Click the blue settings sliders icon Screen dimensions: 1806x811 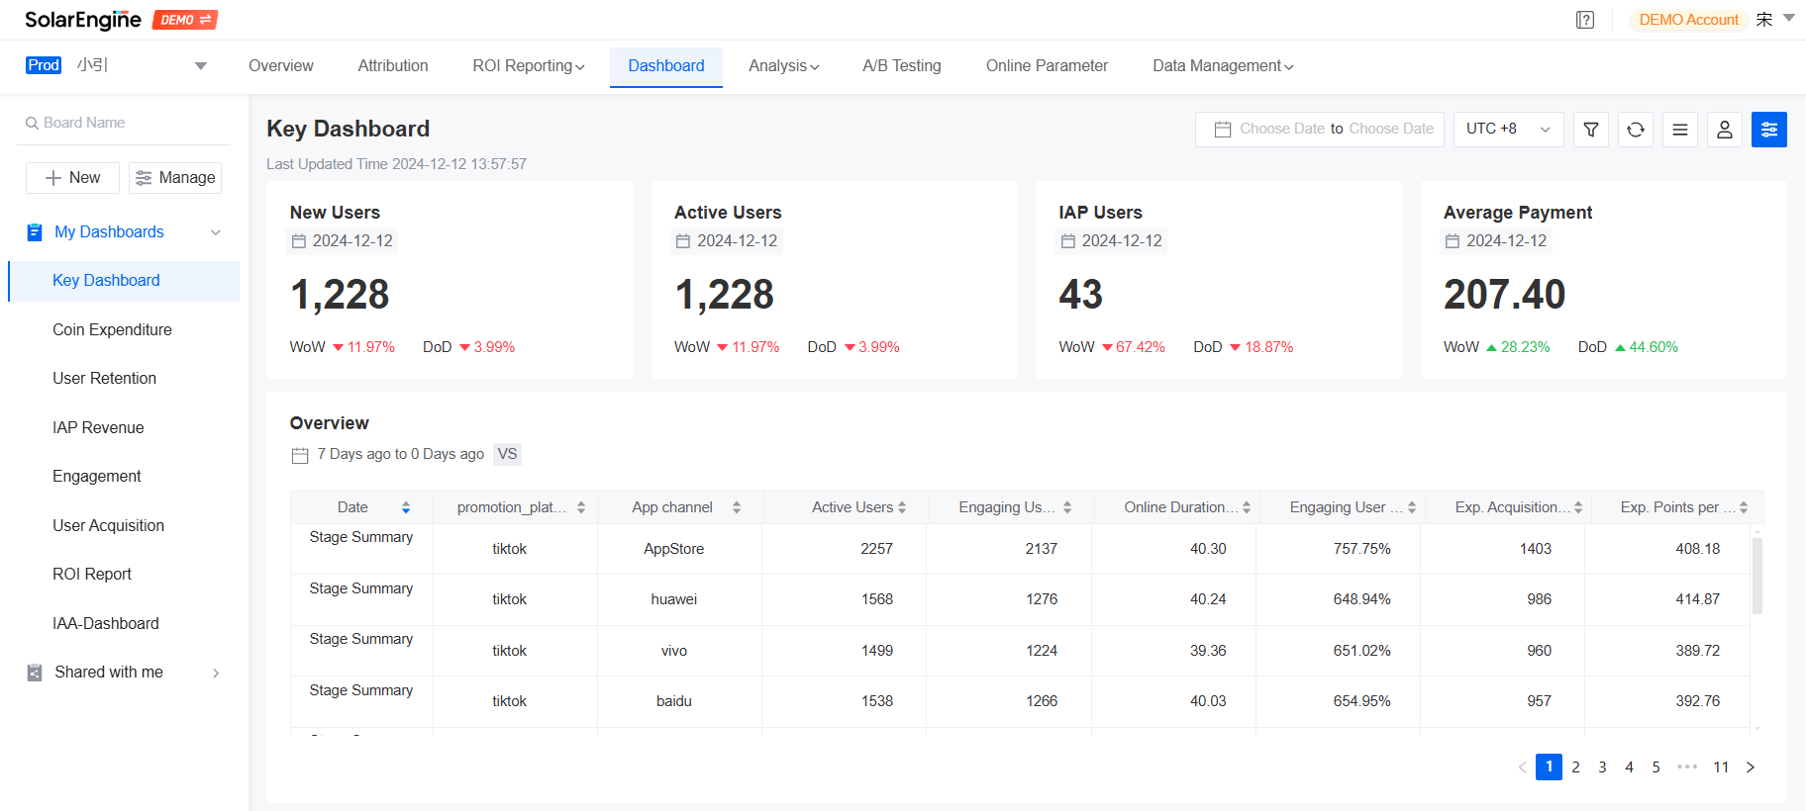(x=1769, y=130)
